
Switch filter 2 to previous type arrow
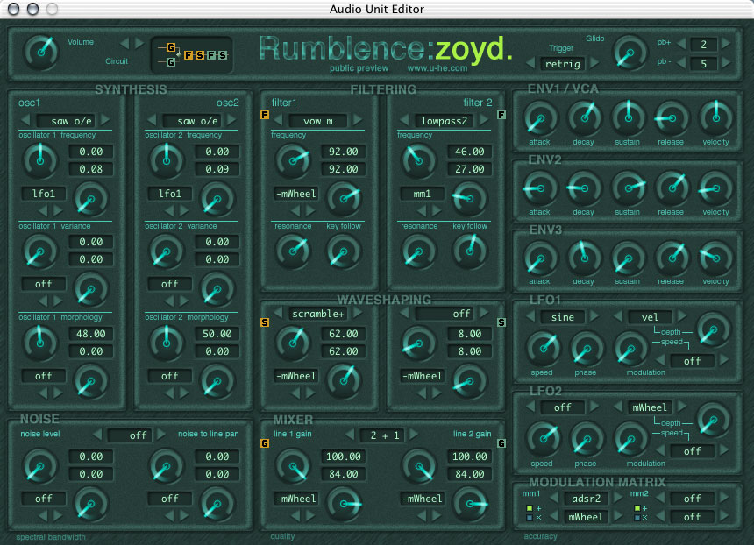coord(404,120)
